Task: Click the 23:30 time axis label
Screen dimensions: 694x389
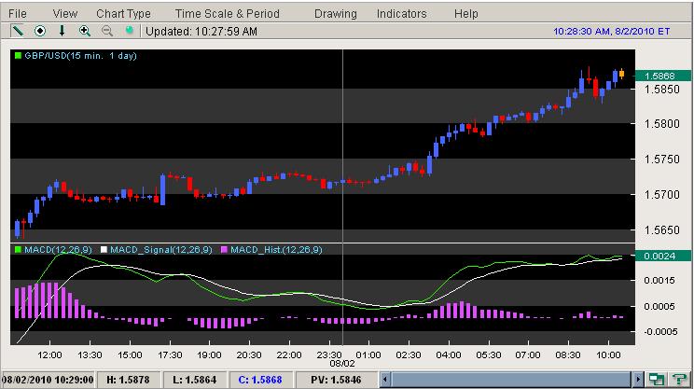Action: pyautogui.click(x=329, y=355)
